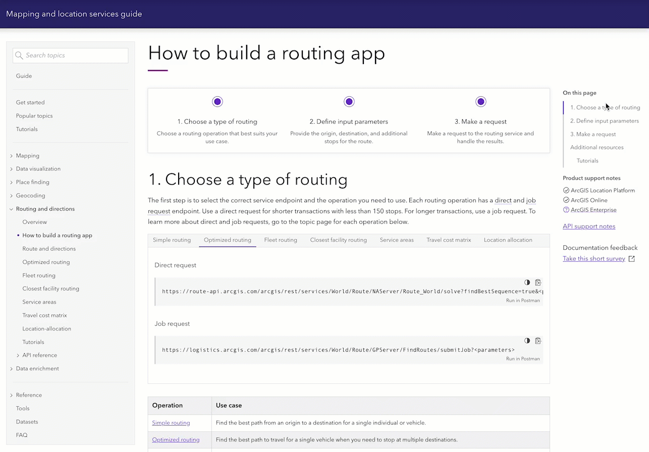Image resolution: width=649 pixels, height=452 pixels.
Task: Toggle contrast theme on Job request code
Action: [527, 341]
